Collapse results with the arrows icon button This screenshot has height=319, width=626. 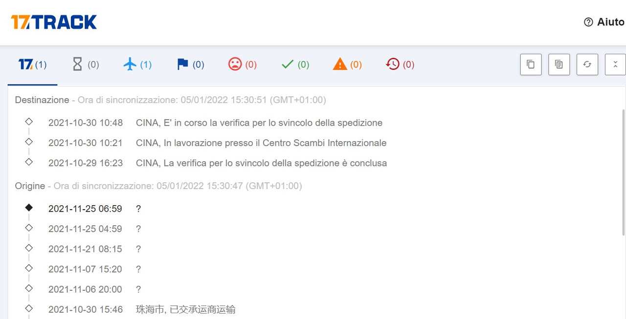pos(615,64)
